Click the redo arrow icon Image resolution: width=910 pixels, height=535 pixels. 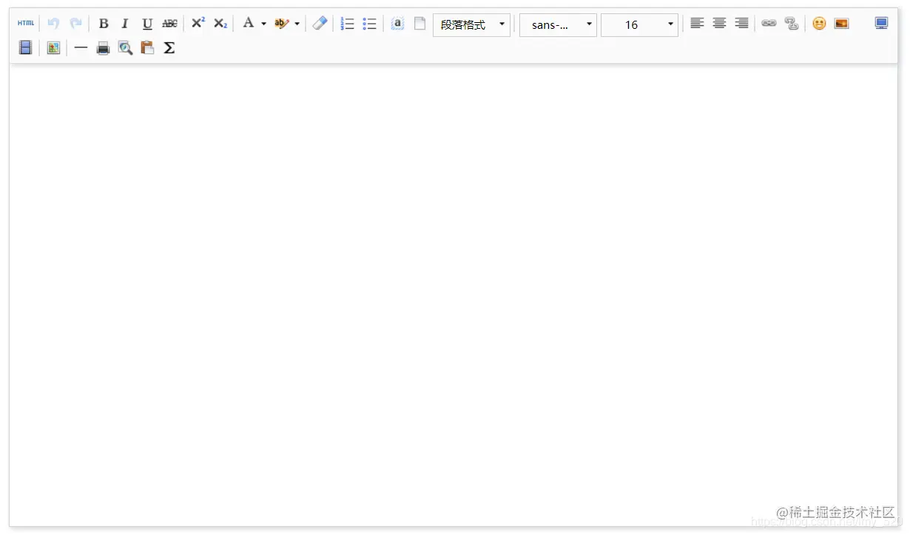tap(75, 23)
